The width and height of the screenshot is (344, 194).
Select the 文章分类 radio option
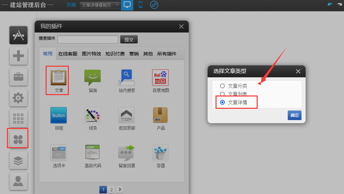(222, 86)
